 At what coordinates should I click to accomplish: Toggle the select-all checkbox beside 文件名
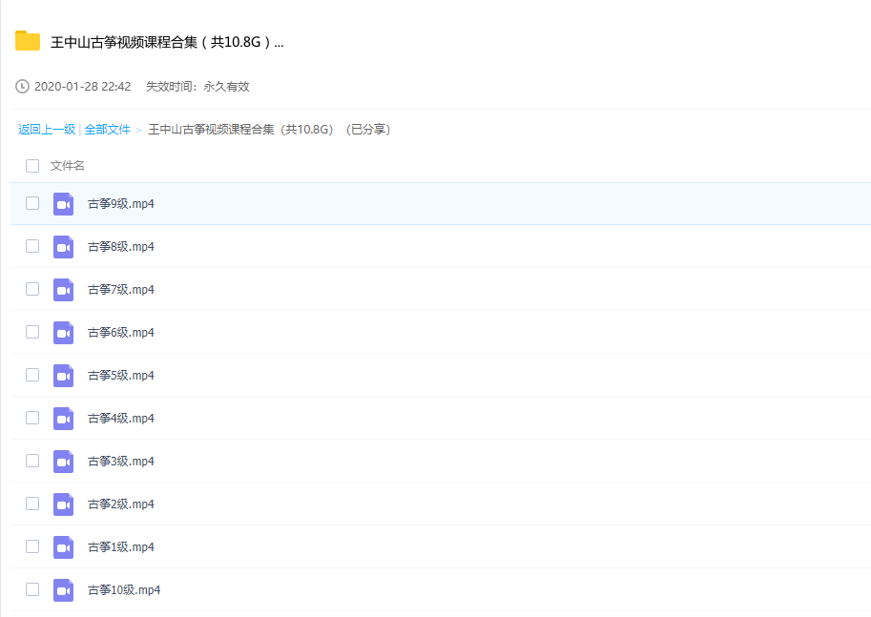[x=32, y=166]
